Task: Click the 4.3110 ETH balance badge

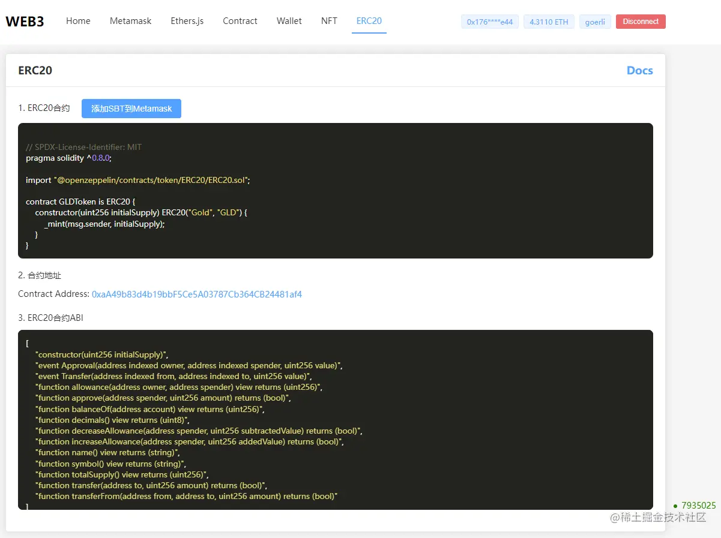Action: click(549, 22)
